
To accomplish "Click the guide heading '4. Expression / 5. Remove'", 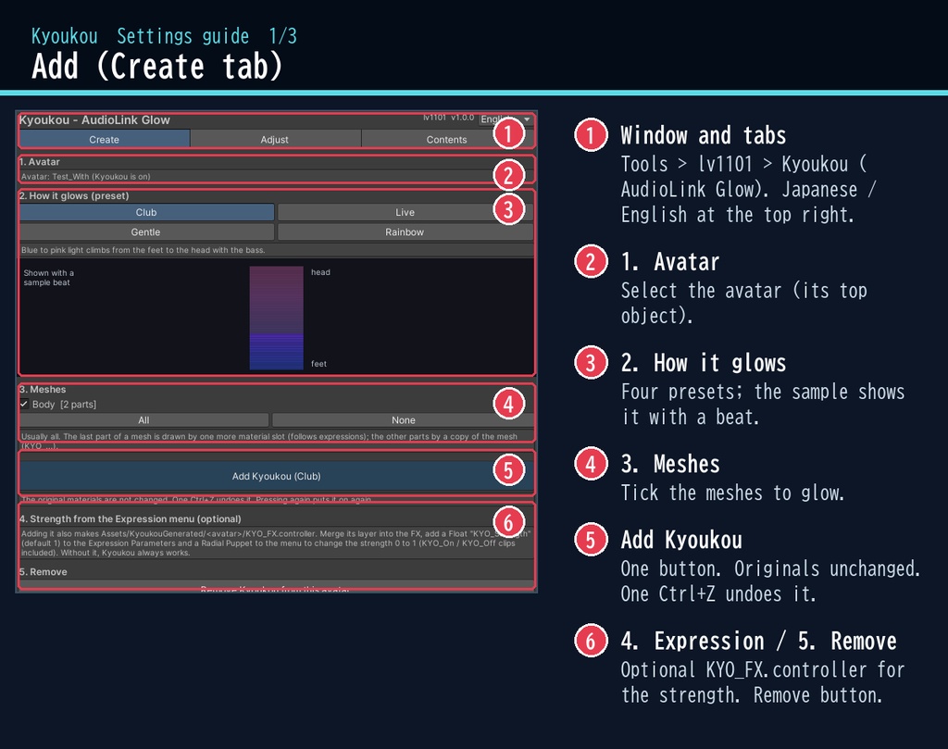I will pyautogui.click(x=759, y=641).
